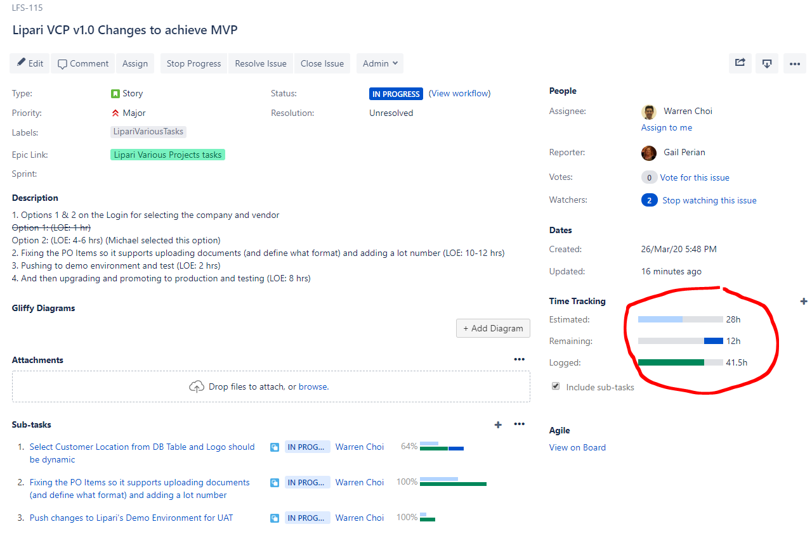The image size is (812, 536).
Task: Click the green Story type icon
Action: [x=115, y=94]
